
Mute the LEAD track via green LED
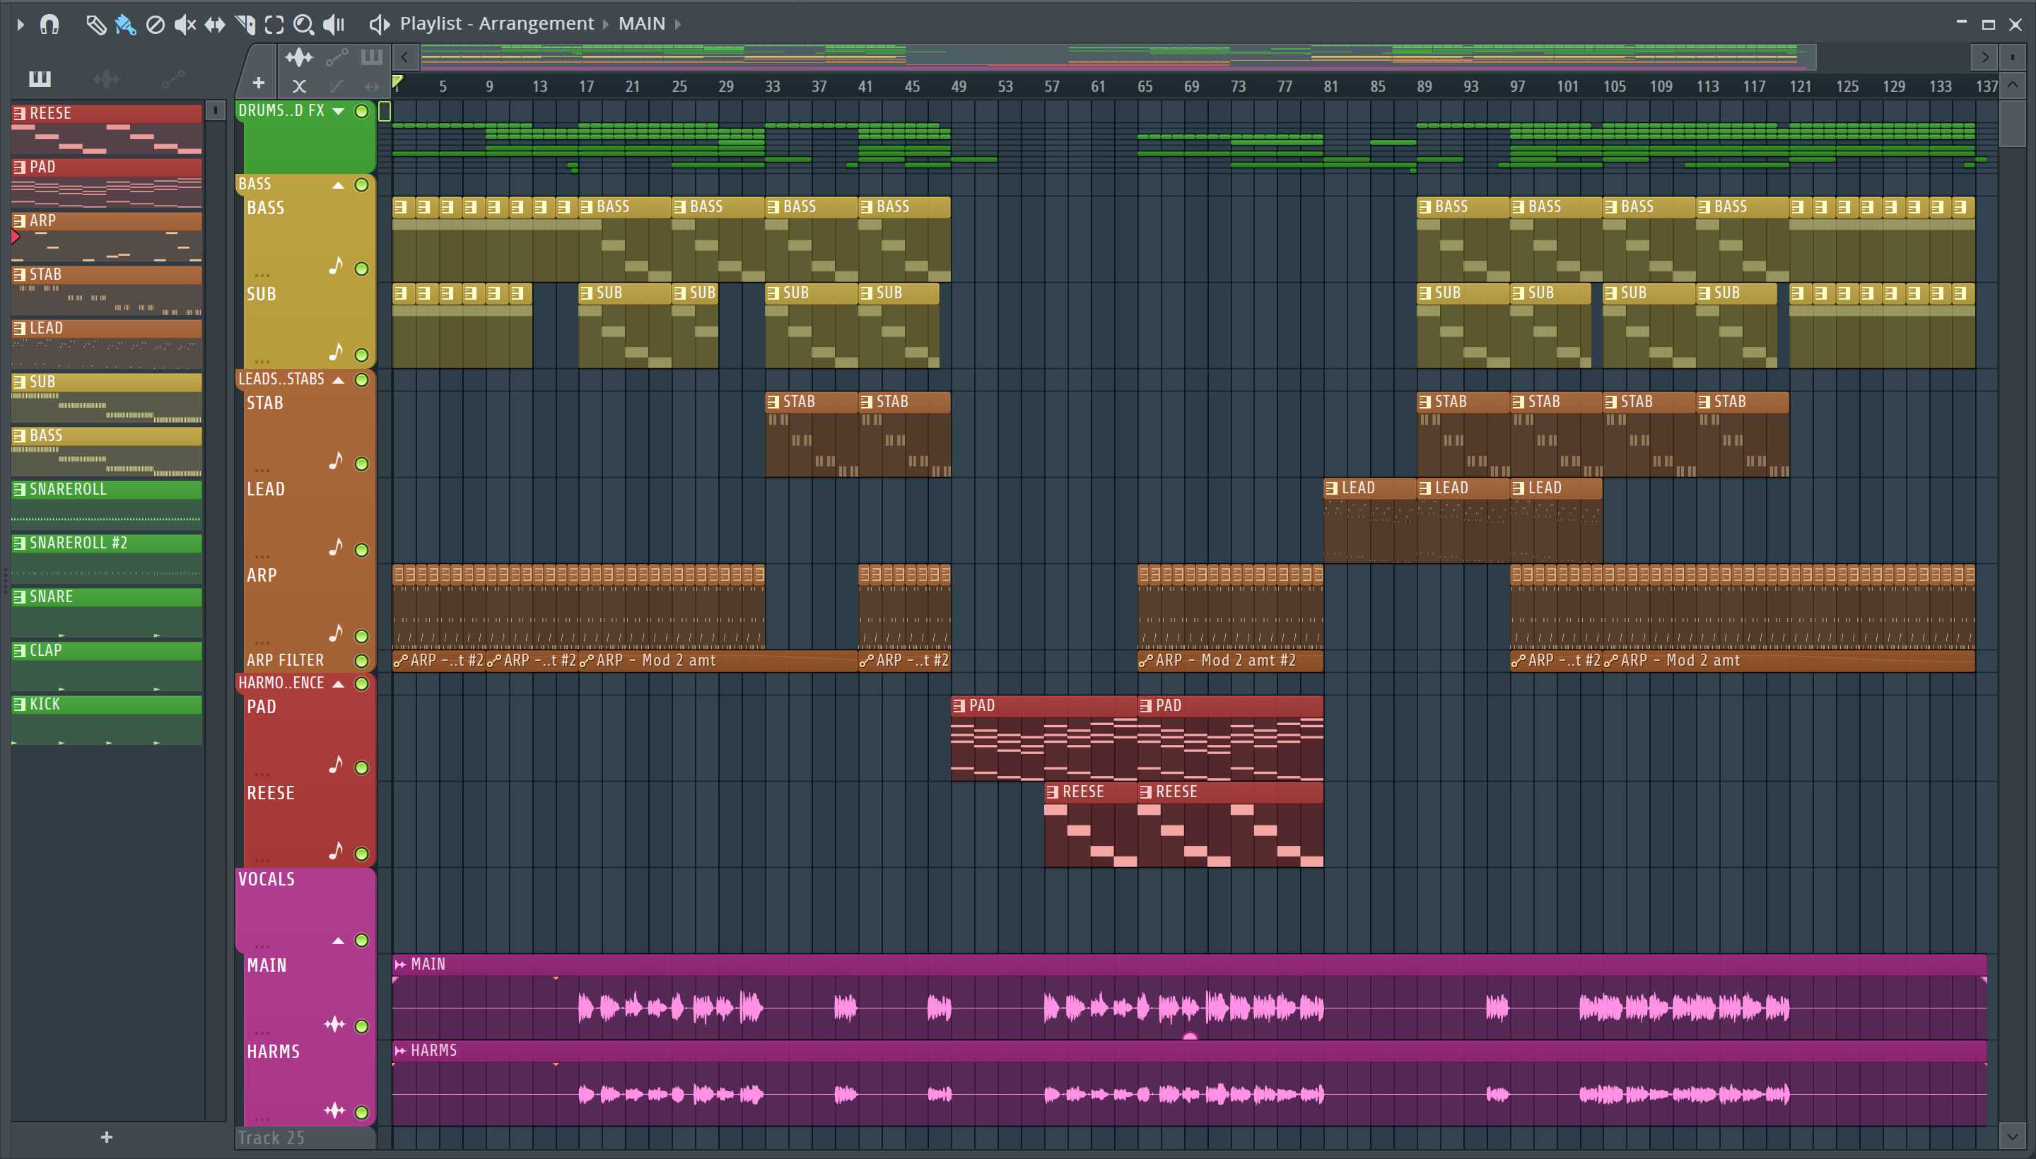click(361, 550)
